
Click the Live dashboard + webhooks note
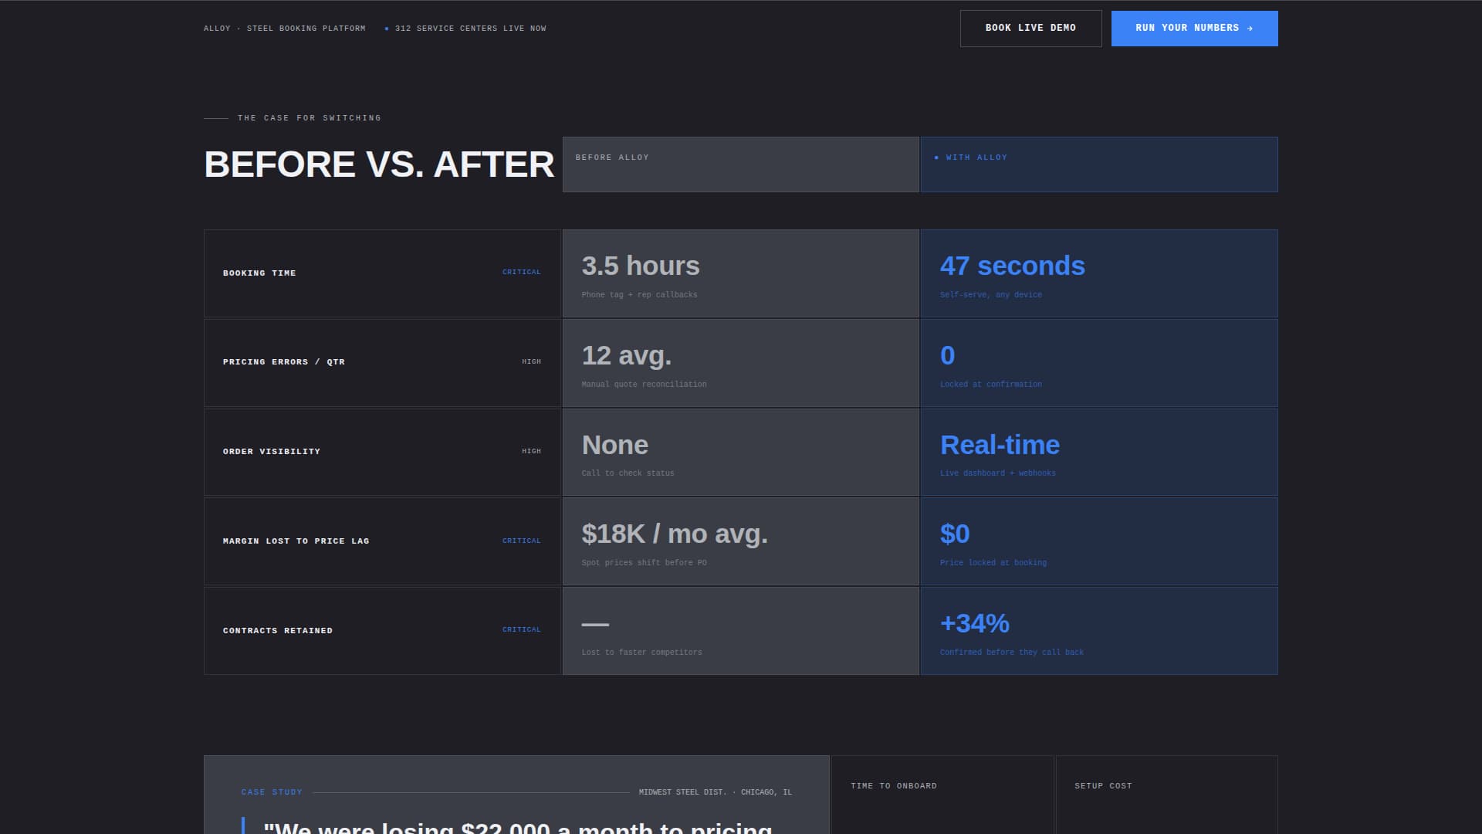point(998,473)
